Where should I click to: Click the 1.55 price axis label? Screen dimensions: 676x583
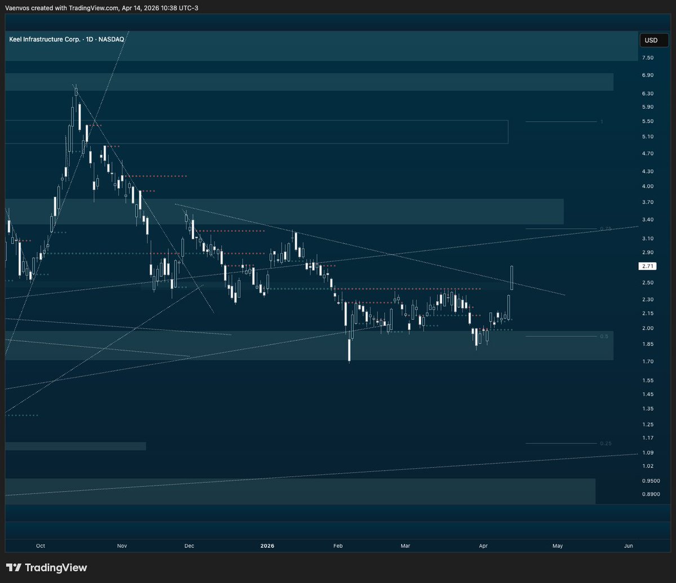pyautogui.click(x=647, y=381)
